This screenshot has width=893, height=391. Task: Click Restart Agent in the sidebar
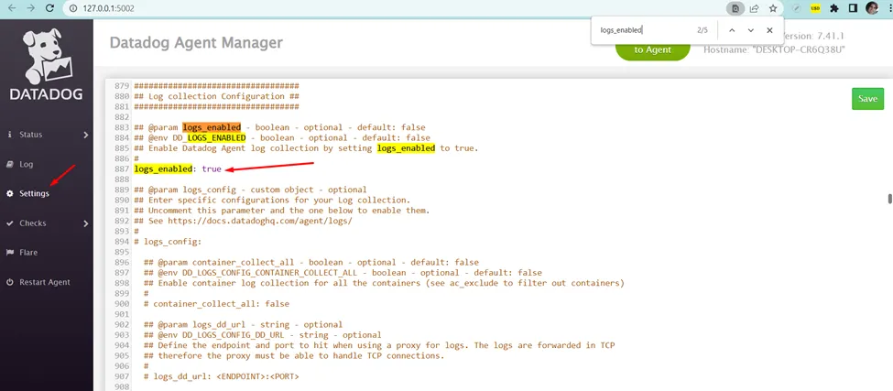pyautogui.click(x=45, y=282)
